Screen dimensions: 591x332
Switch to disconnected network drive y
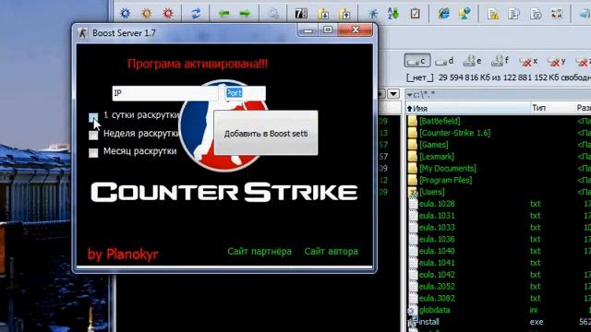click(x=556, y=61)
